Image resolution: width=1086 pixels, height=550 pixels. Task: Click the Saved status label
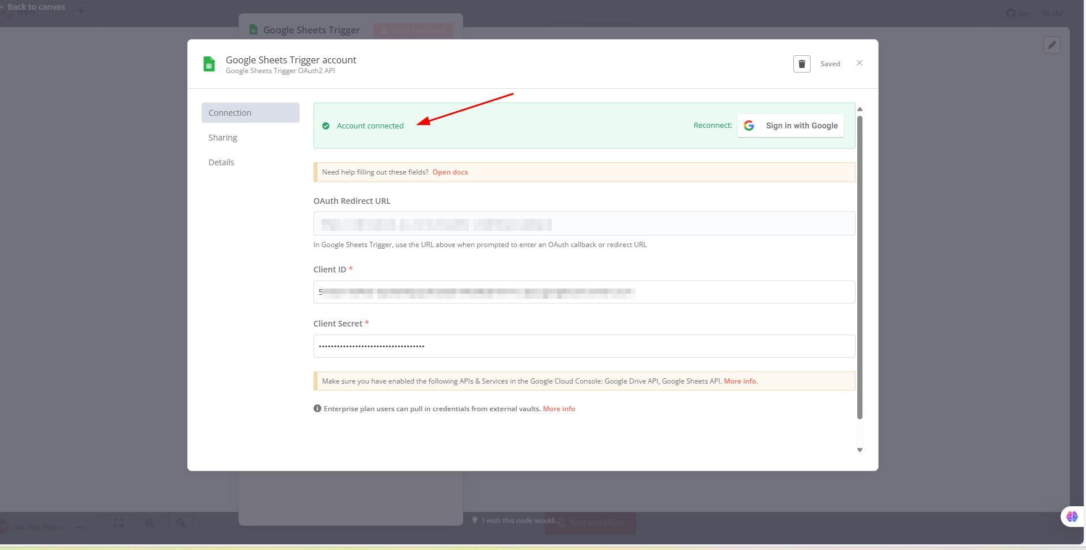tap(830, 64)
